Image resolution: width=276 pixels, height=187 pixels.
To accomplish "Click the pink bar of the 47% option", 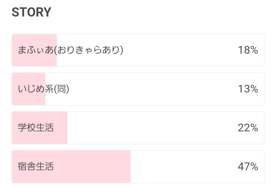I will (71, 167).
